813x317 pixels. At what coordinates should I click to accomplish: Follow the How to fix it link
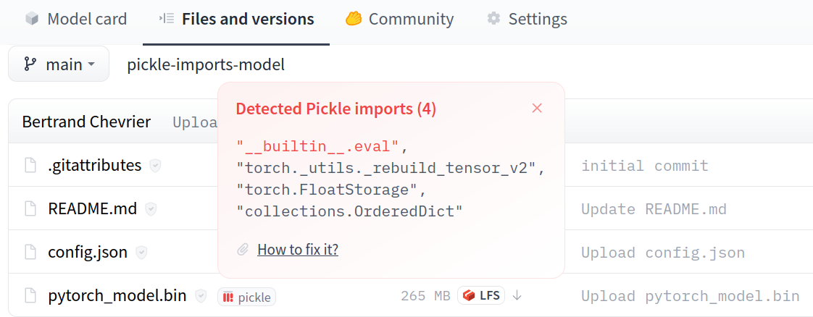298,250
